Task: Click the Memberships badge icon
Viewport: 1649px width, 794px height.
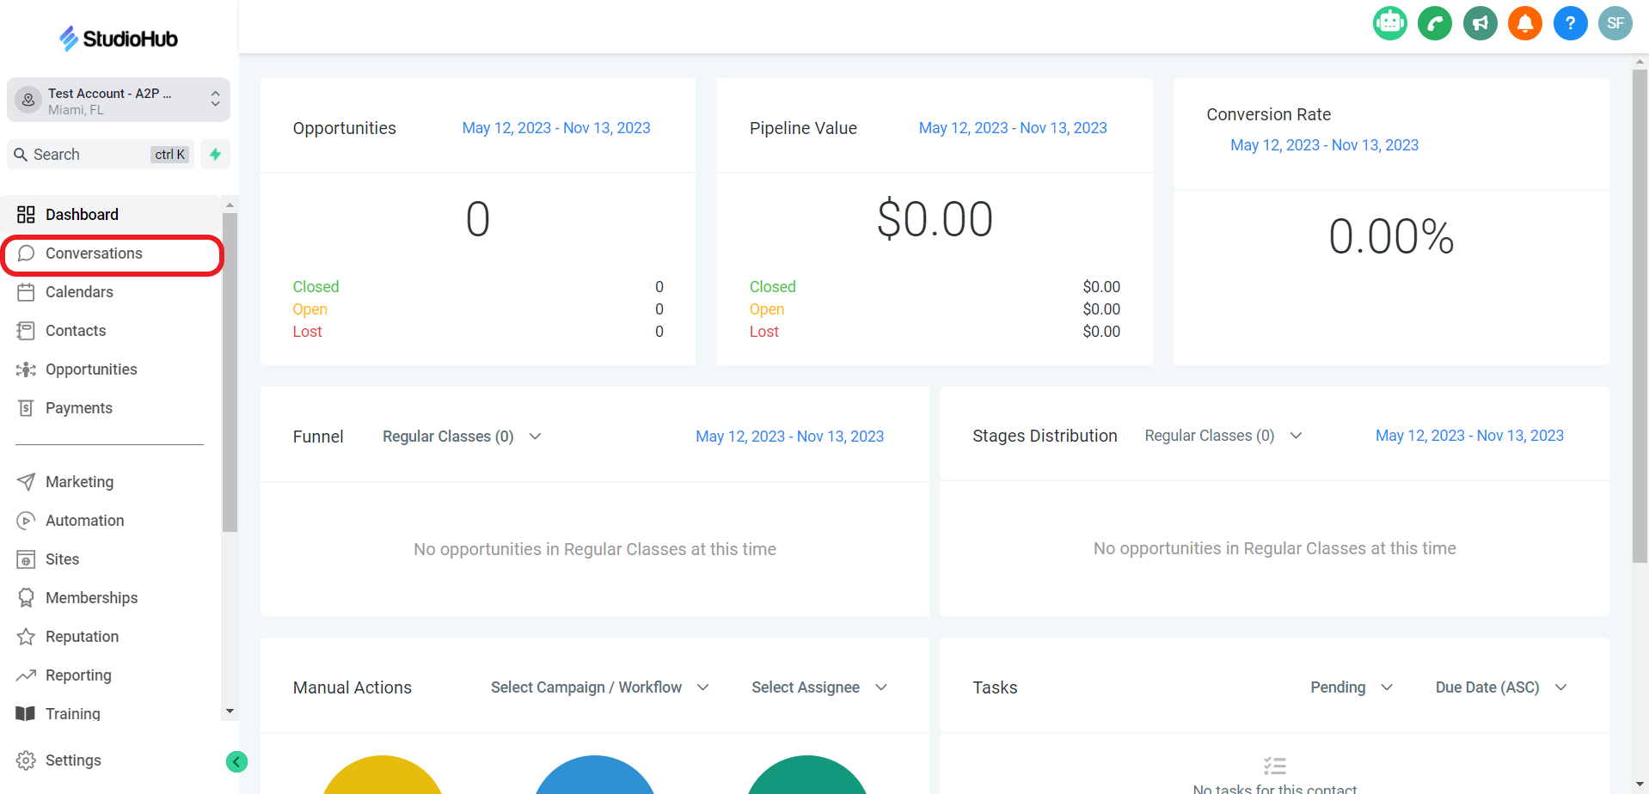Action: (x=26, y=598)
